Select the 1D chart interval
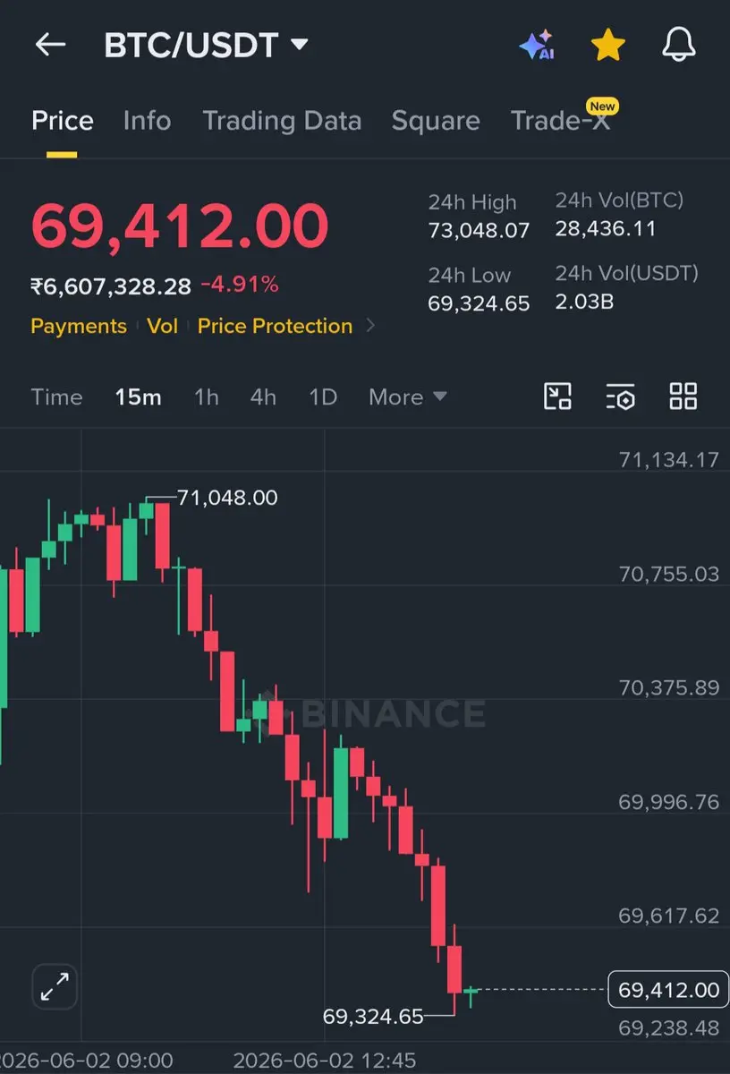This screenshot has width=730, height=1074. point(323,396)
